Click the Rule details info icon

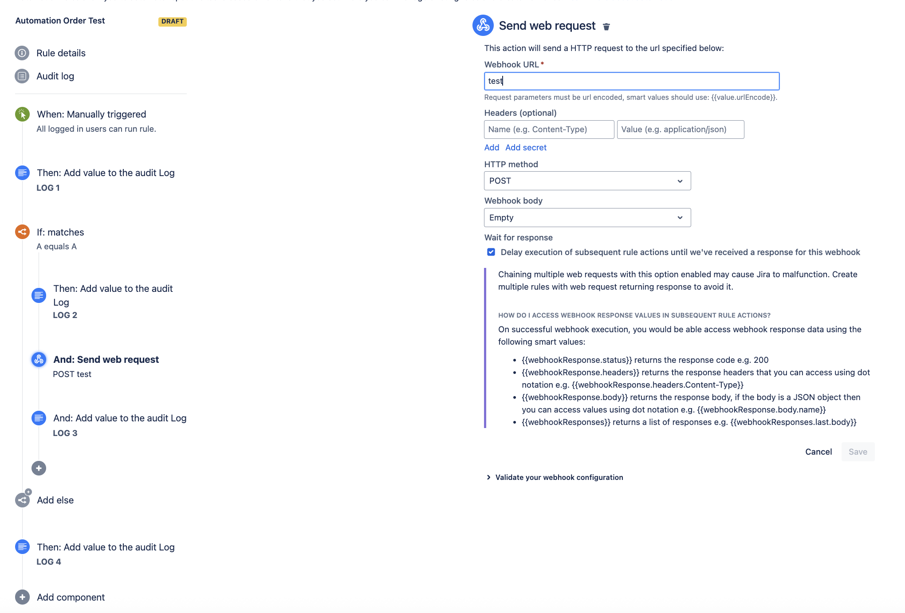22,53
